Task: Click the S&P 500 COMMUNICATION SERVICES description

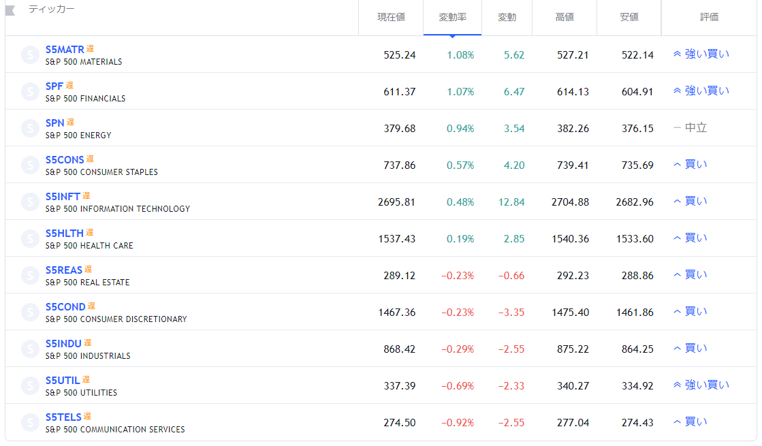Action: click(x=115, y=430)
